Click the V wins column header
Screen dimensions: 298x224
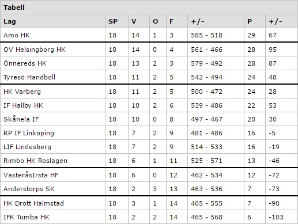(134, 21)
